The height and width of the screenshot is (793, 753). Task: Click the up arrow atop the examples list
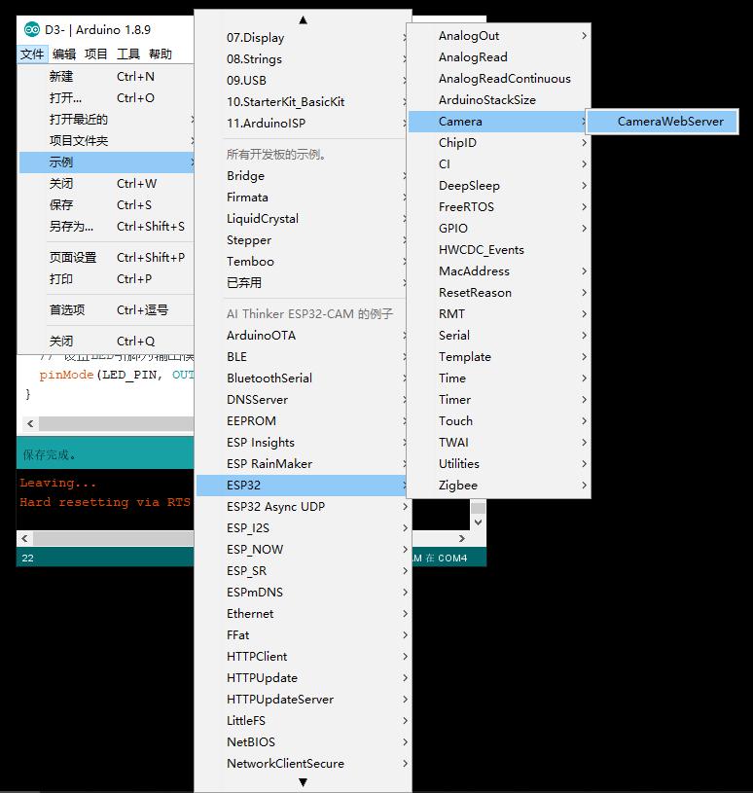[x=303, y=20]
